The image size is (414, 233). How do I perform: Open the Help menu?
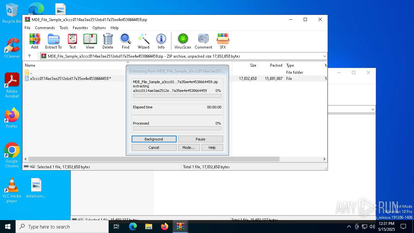[114, 28]
